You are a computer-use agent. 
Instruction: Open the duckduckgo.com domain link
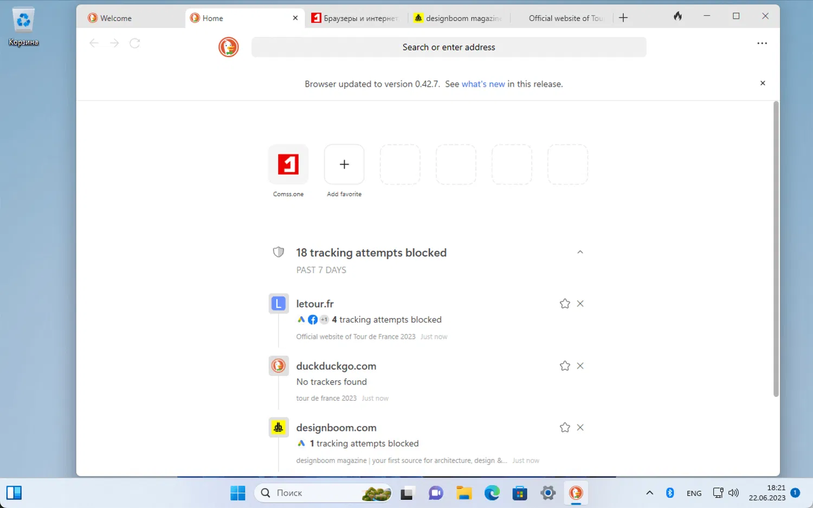pyautogui.click(x=336, y=366)
